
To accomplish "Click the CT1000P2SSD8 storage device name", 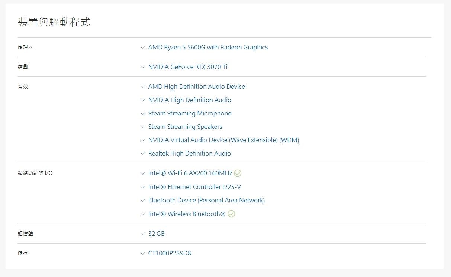I will 170,254.
